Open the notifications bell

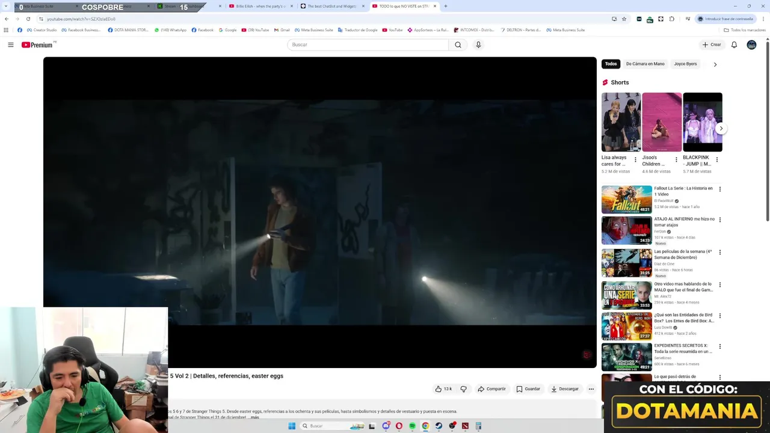(734, 45)
